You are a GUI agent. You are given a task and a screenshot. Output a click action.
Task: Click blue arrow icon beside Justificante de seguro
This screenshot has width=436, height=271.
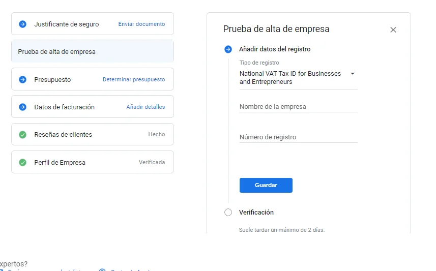tap(22, 24)
